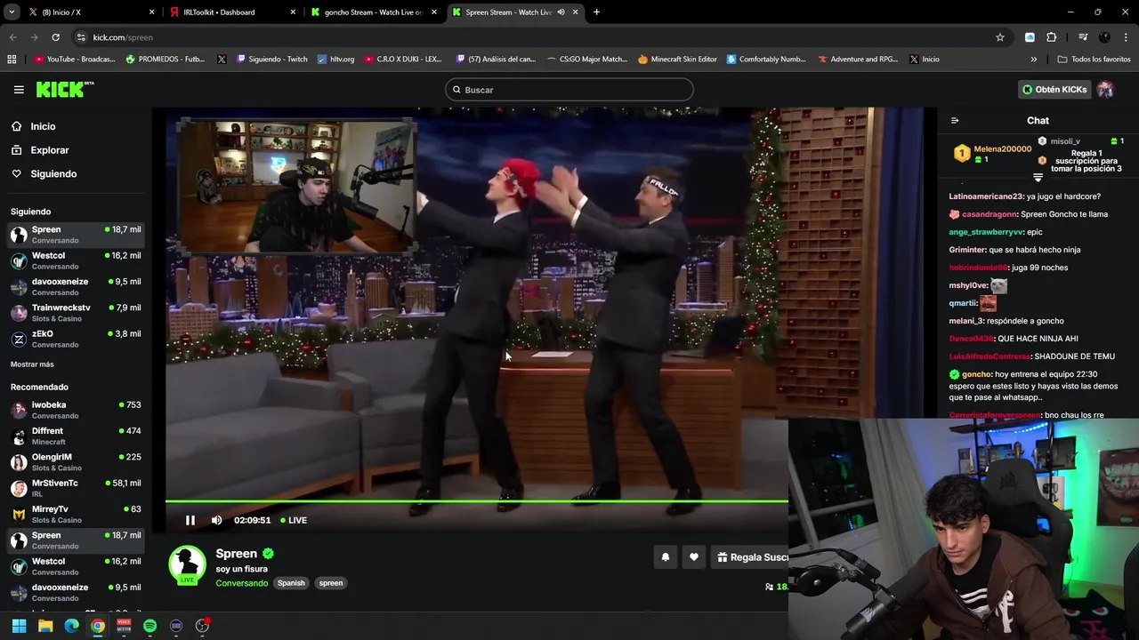
Task: Open Minecraft Skin Editor bookmark
Action: pyautogui.click(x=678, y=60)
